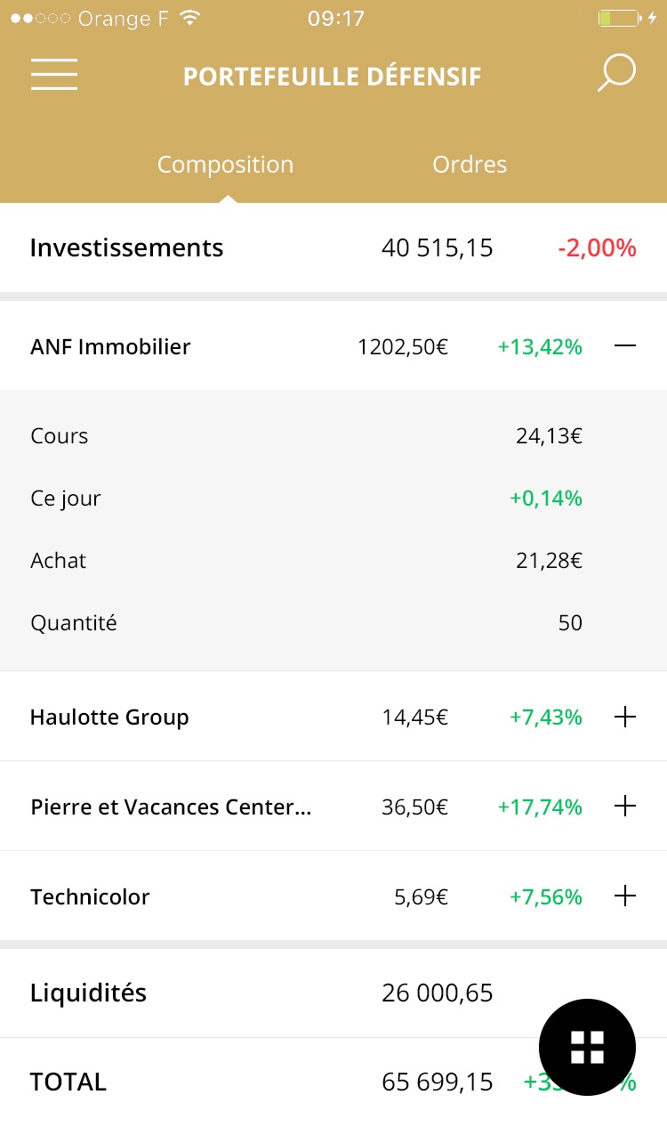Open the Haulotte Group stock name

(x=109, y=717)
